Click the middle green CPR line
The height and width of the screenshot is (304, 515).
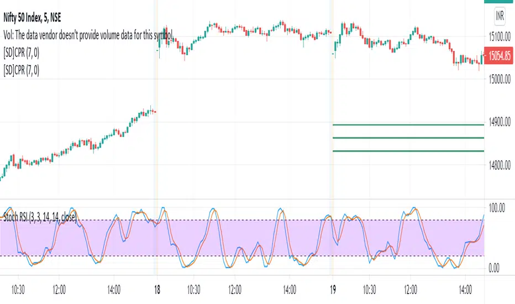coord(408,138)
